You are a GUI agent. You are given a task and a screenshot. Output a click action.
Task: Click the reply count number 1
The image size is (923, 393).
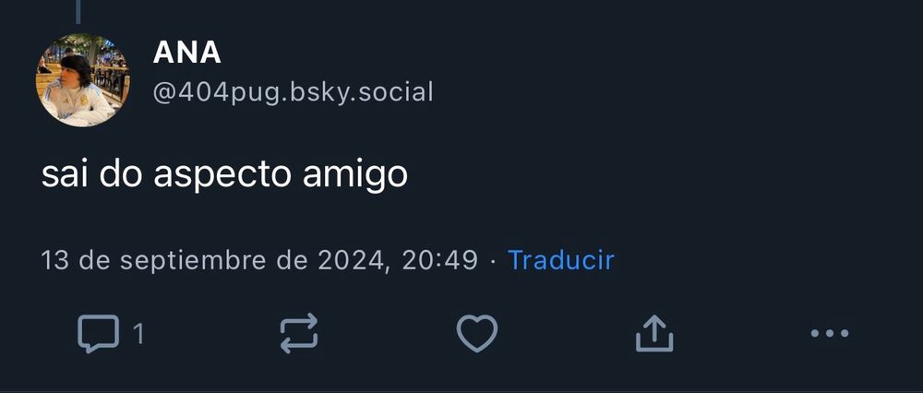click(x=138, y=334)
